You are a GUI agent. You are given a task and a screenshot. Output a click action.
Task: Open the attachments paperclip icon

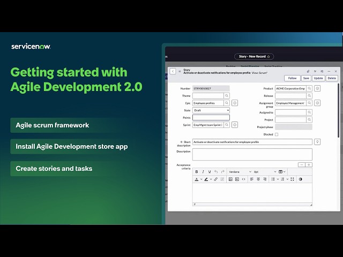pyautogui.click(x=308, y=71)
